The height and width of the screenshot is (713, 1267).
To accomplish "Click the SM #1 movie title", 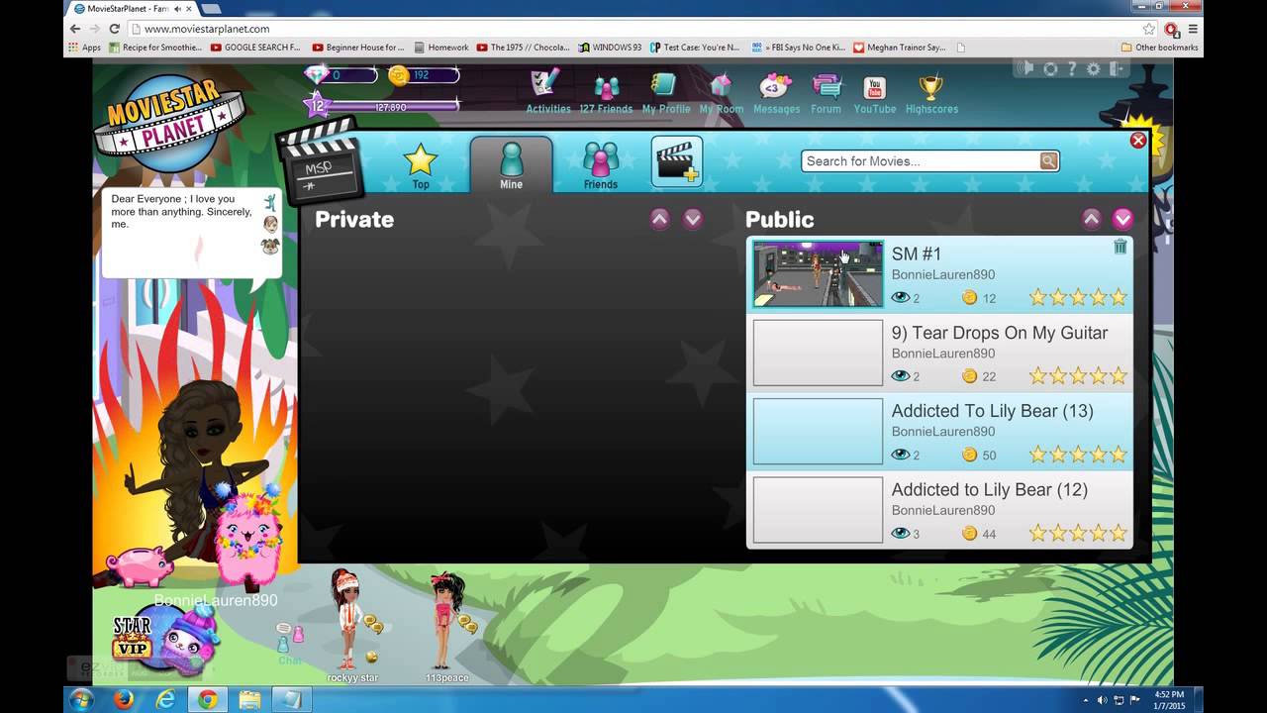I will pyautogui.click(x=917, y=254).
